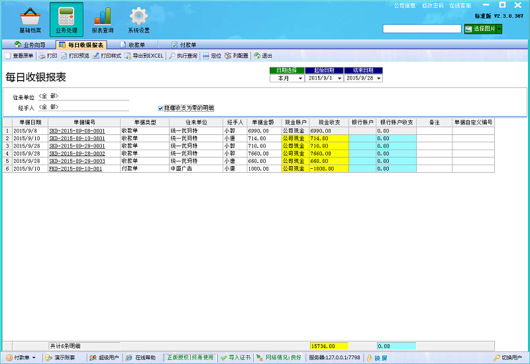
Task: Click 切换用户 in the status bar
Action: pyautogui.click(x=511, y=357)
